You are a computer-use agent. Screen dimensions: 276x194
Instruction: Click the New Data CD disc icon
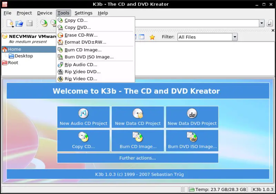coord(138,113)
